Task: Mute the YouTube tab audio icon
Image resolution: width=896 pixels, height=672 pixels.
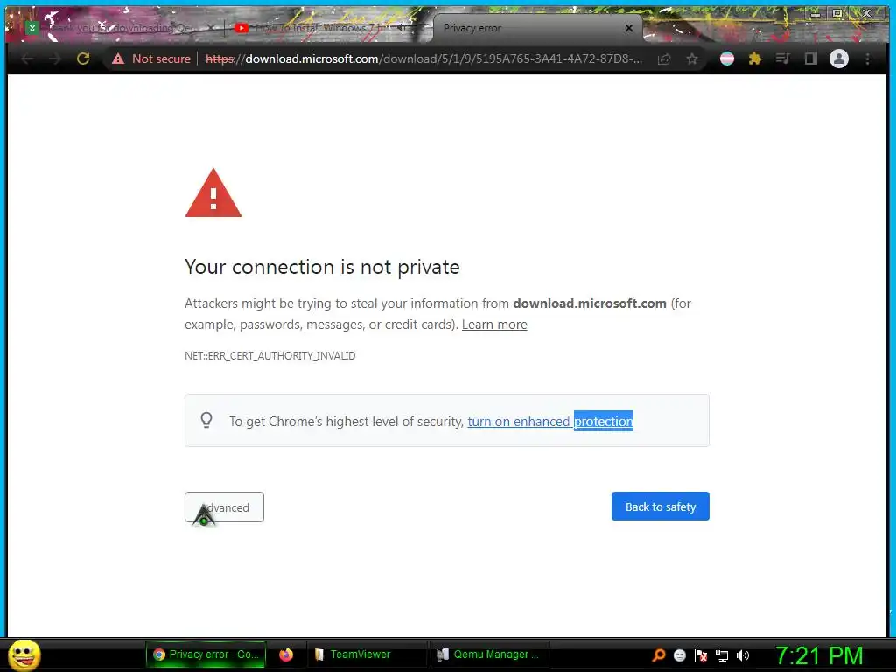Action: click(x=402, y=28)
